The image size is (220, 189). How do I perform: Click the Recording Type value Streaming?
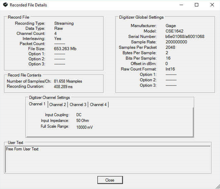pyautogui.click(x=64, y=23)
